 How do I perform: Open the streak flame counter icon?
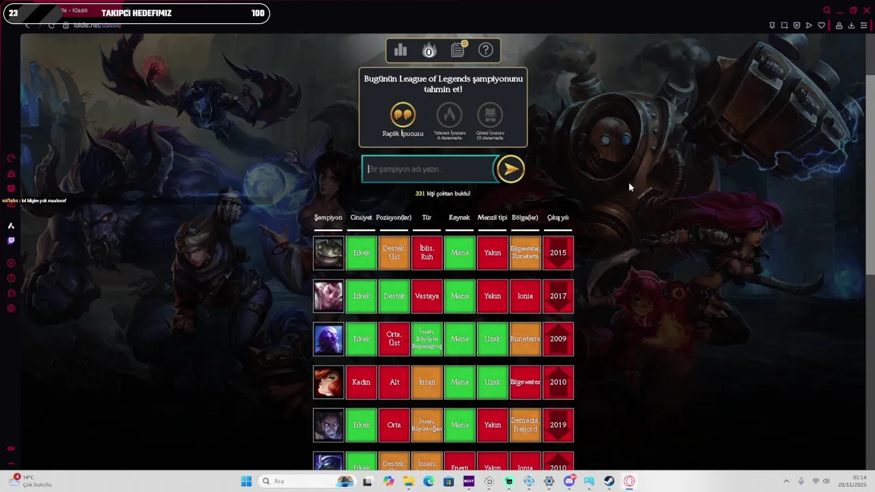pos(429,50)
